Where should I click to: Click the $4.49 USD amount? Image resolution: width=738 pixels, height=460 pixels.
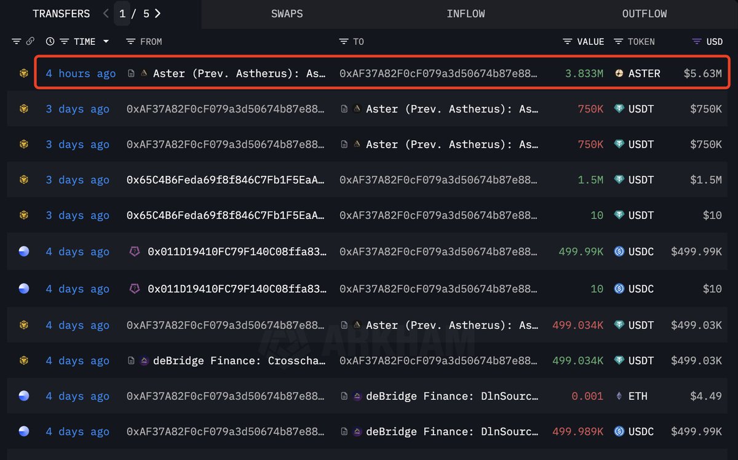(706, 396)
